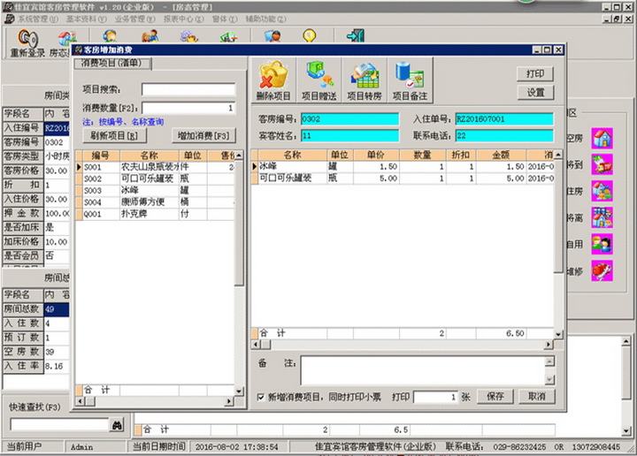Switch to the 消费项目(清单) tab
This screenshot has height=456, width=637.
pos(111,64)
